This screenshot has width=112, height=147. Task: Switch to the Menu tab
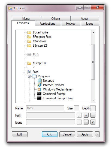[26, 18]
